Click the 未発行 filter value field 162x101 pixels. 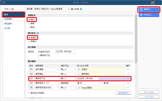(103, 69)
